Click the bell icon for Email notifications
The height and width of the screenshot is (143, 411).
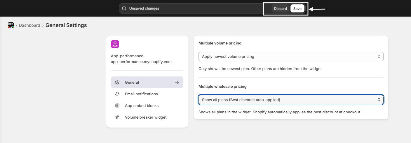117,94
